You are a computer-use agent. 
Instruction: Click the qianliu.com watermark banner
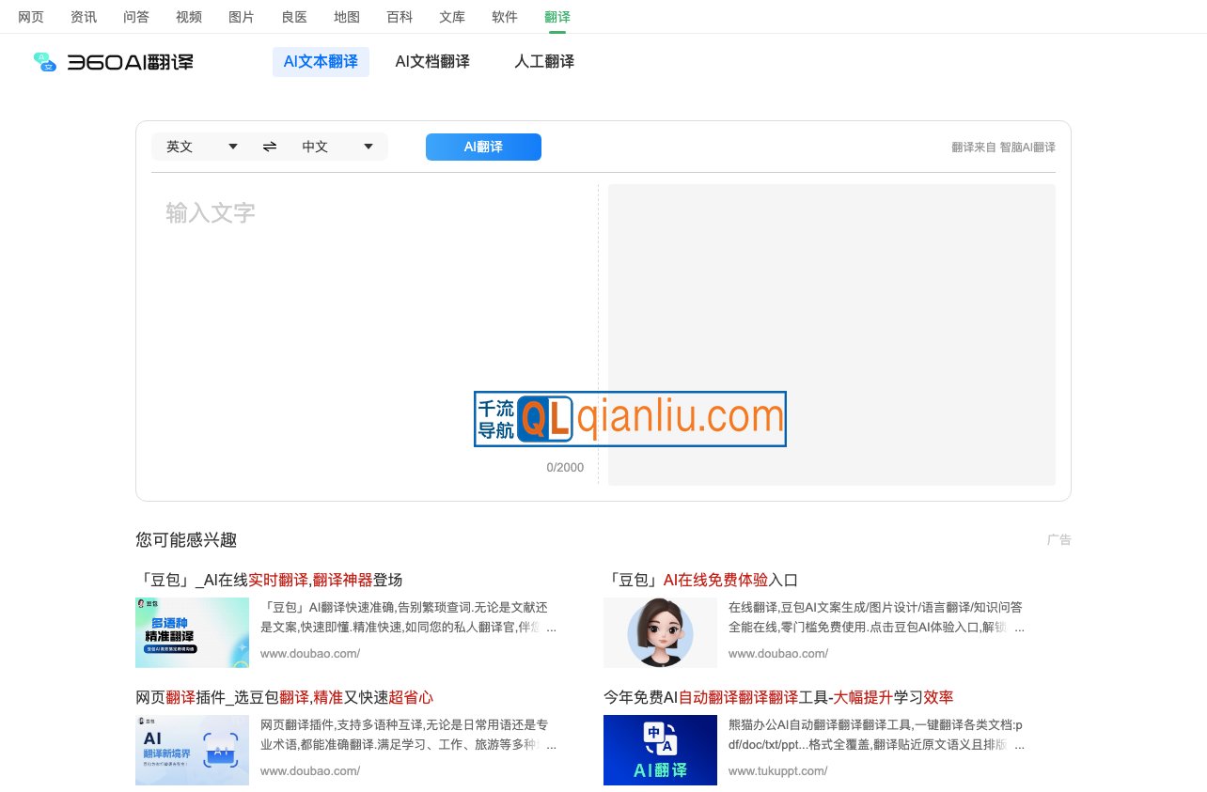(x=630, y=418)
